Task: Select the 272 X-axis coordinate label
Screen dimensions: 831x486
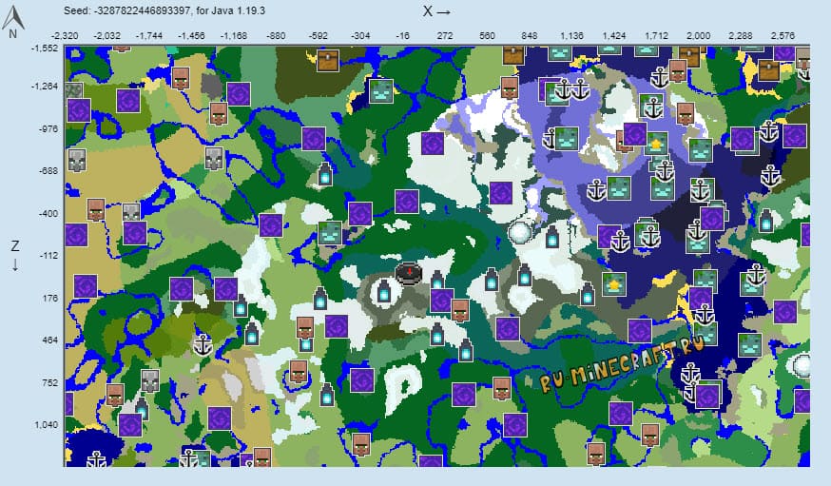Action: (445, 36)
